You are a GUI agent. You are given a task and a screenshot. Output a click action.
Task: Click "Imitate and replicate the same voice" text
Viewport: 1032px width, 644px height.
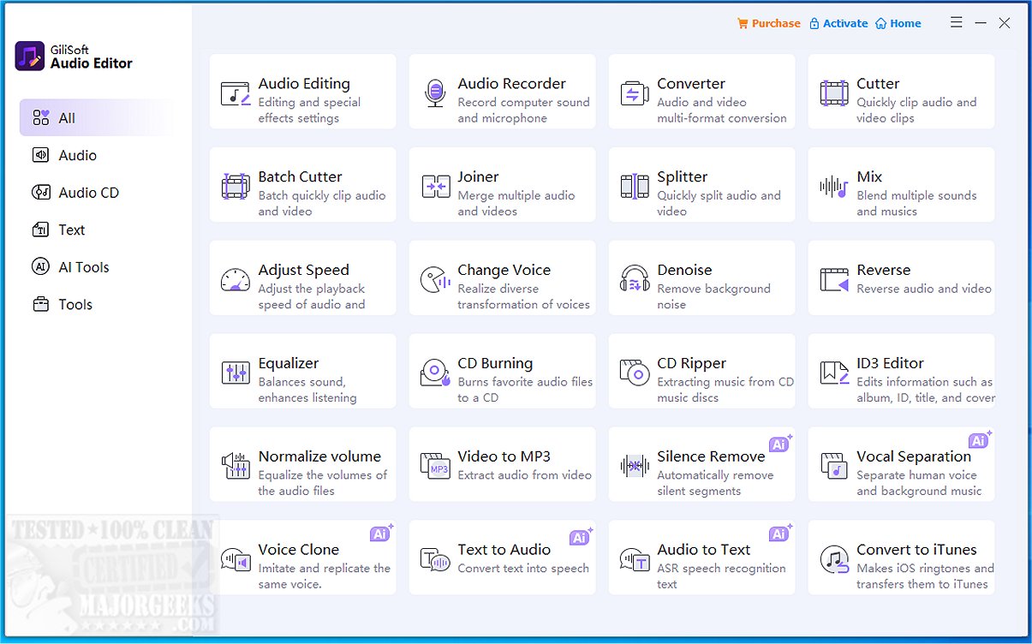324,576
